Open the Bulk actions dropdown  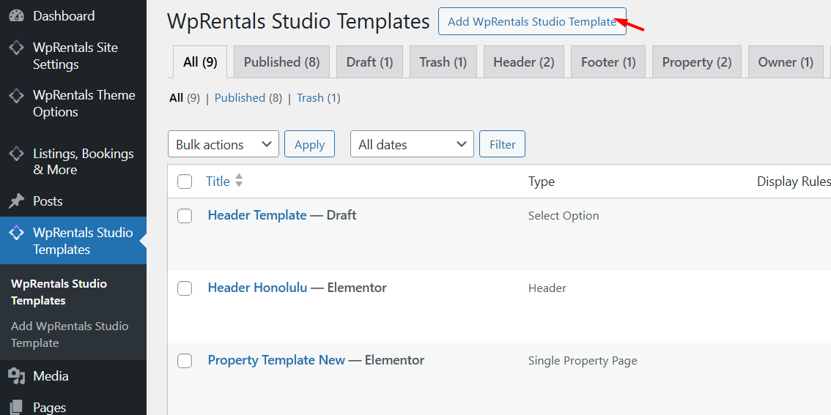[224, 144]
